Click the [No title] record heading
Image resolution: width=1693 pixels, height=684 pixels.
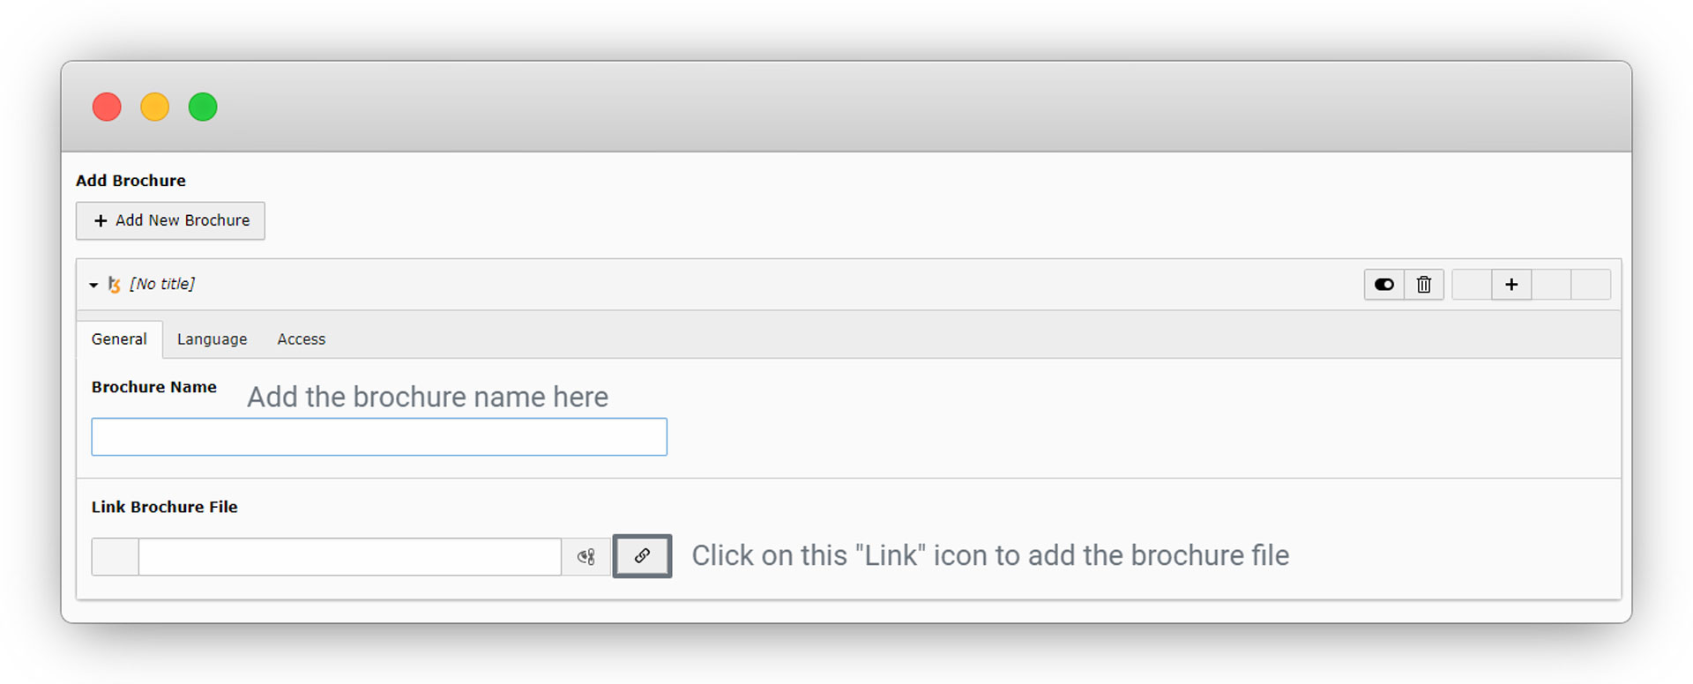point(162,284)
